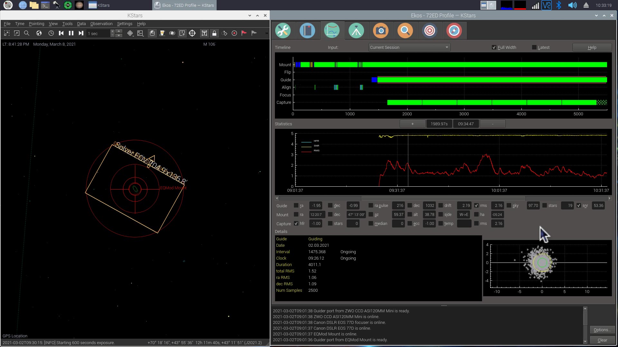618x347 pixels.
Task: Open the Ekos Scheduler module icon
Action: click(x=307, y=31)
